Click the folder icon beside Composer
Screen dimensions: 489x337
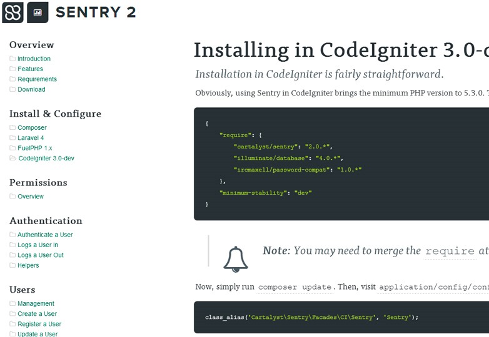point(13,128)
